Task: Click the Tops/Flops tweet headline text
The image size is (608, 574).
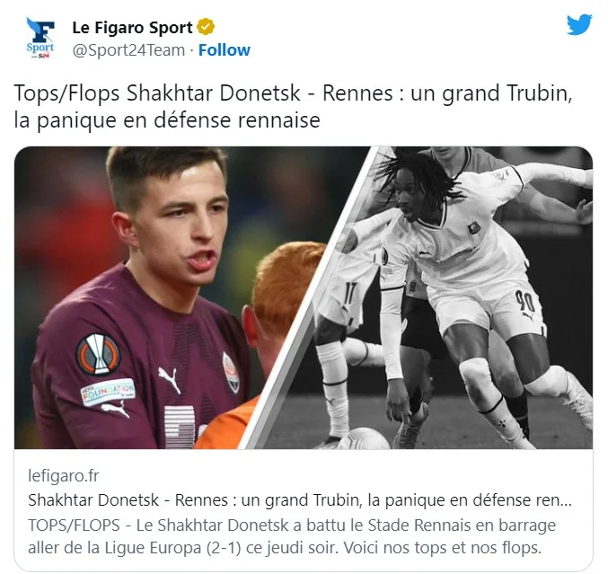Action: coord(293,106)
